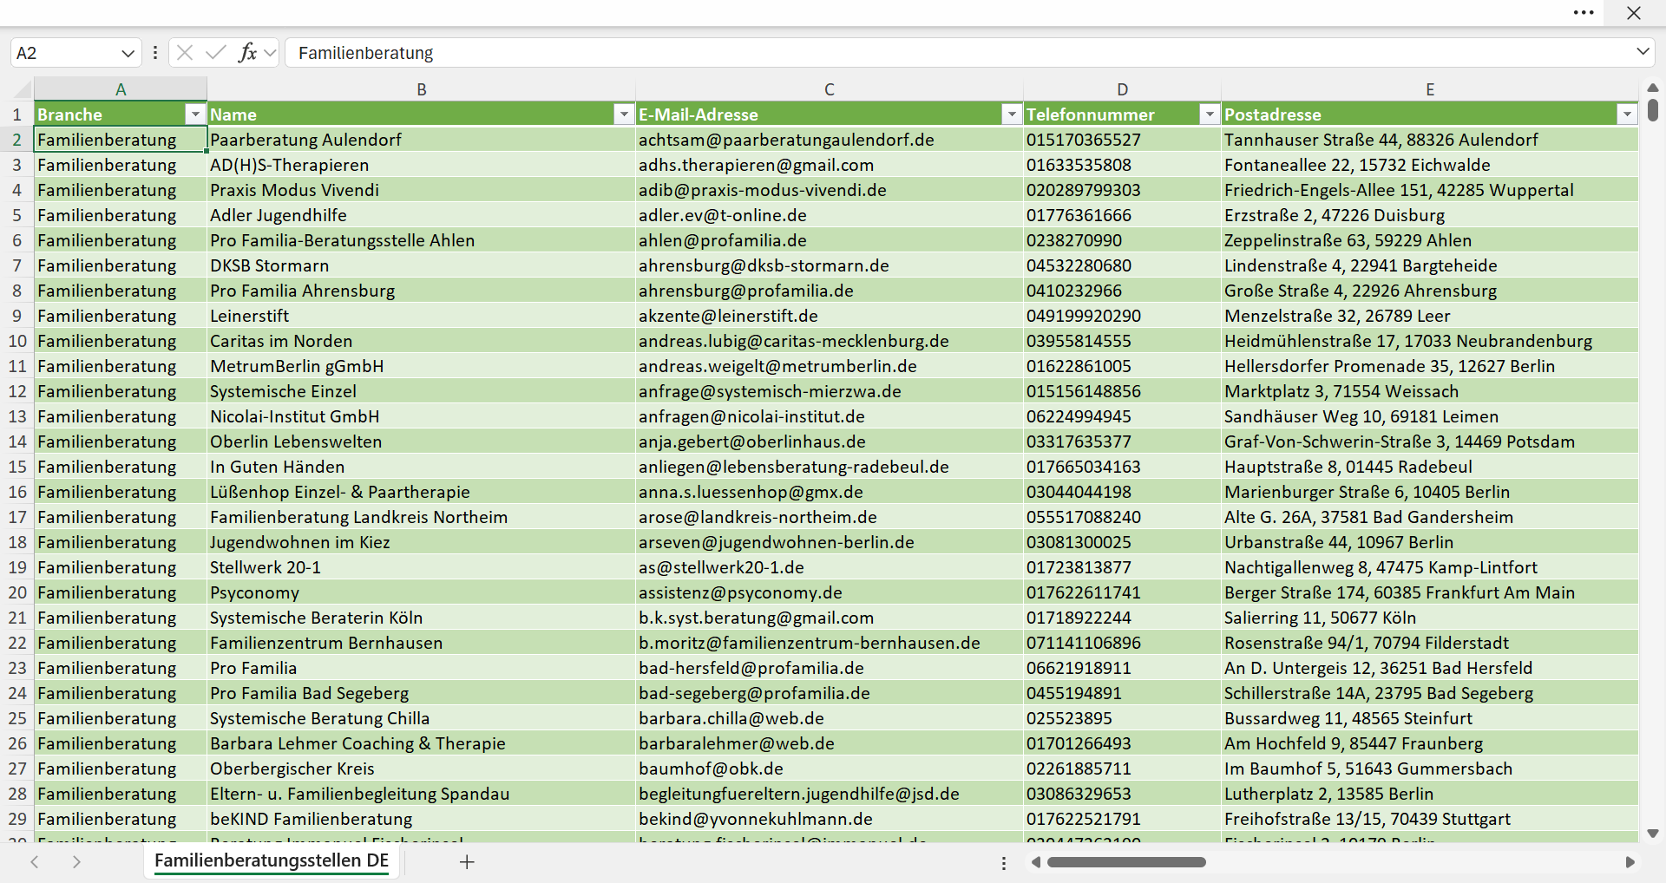Go to previous sheet arrow
1666x883 pixels.
click(x=35, y=862)
